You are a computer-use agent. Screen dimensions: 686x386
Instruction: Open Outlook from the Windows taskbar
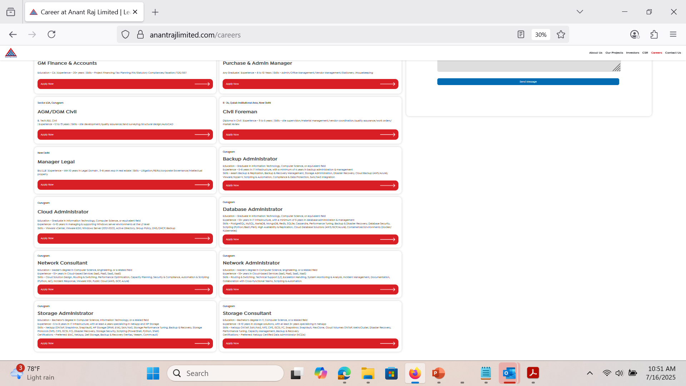tap(509, 373)
